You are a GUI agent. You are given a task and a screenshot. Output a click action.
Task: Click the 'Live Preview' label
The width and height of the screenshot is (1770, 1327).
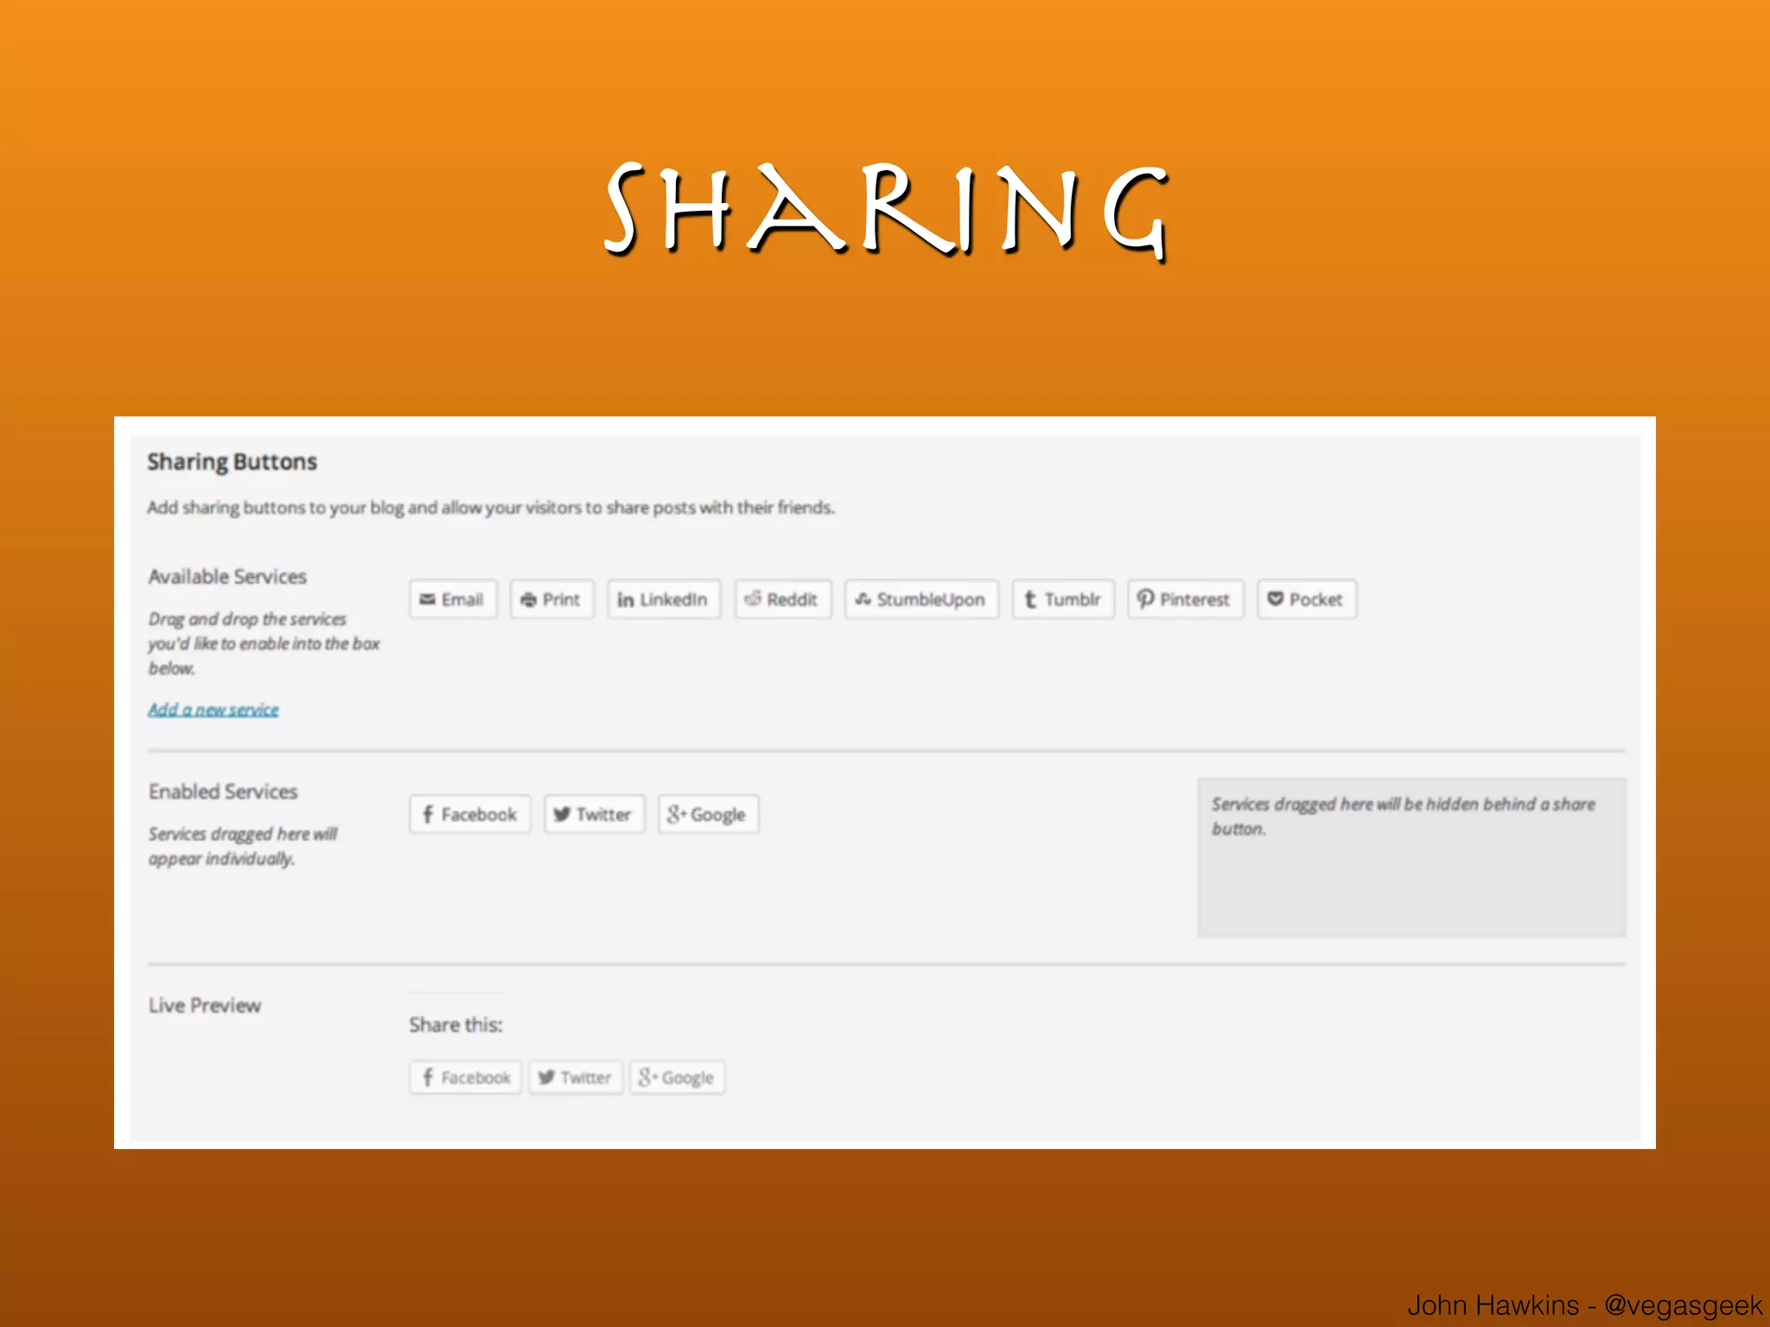205,1006
